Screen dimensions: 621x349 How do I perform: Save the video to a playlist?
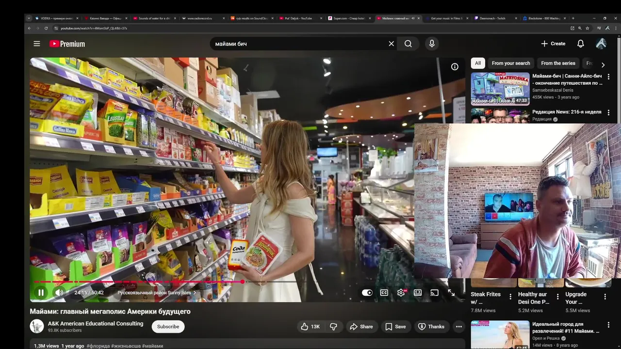(x=395, y=327)
